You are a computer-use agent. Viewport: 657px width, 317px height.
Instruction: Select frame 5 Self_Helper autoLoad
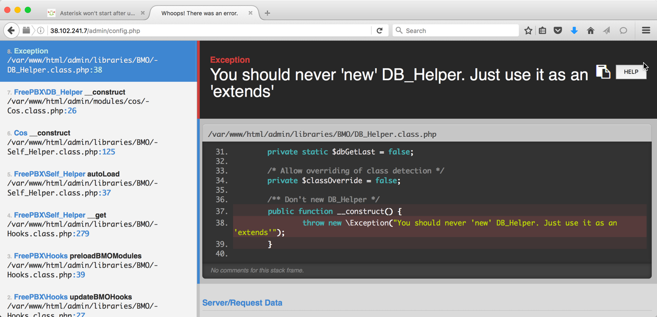(98, 184)
